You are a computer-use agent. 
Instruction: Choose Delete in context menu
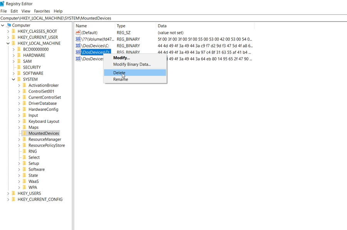click(x=135, y=73)
